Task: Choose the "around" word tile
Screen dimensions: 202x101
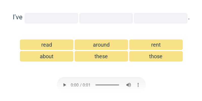Action: [x=101, y=45]
